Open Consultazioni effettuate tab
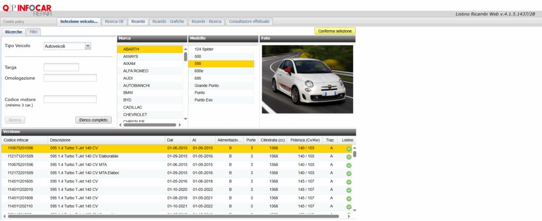 coord(250,21)
